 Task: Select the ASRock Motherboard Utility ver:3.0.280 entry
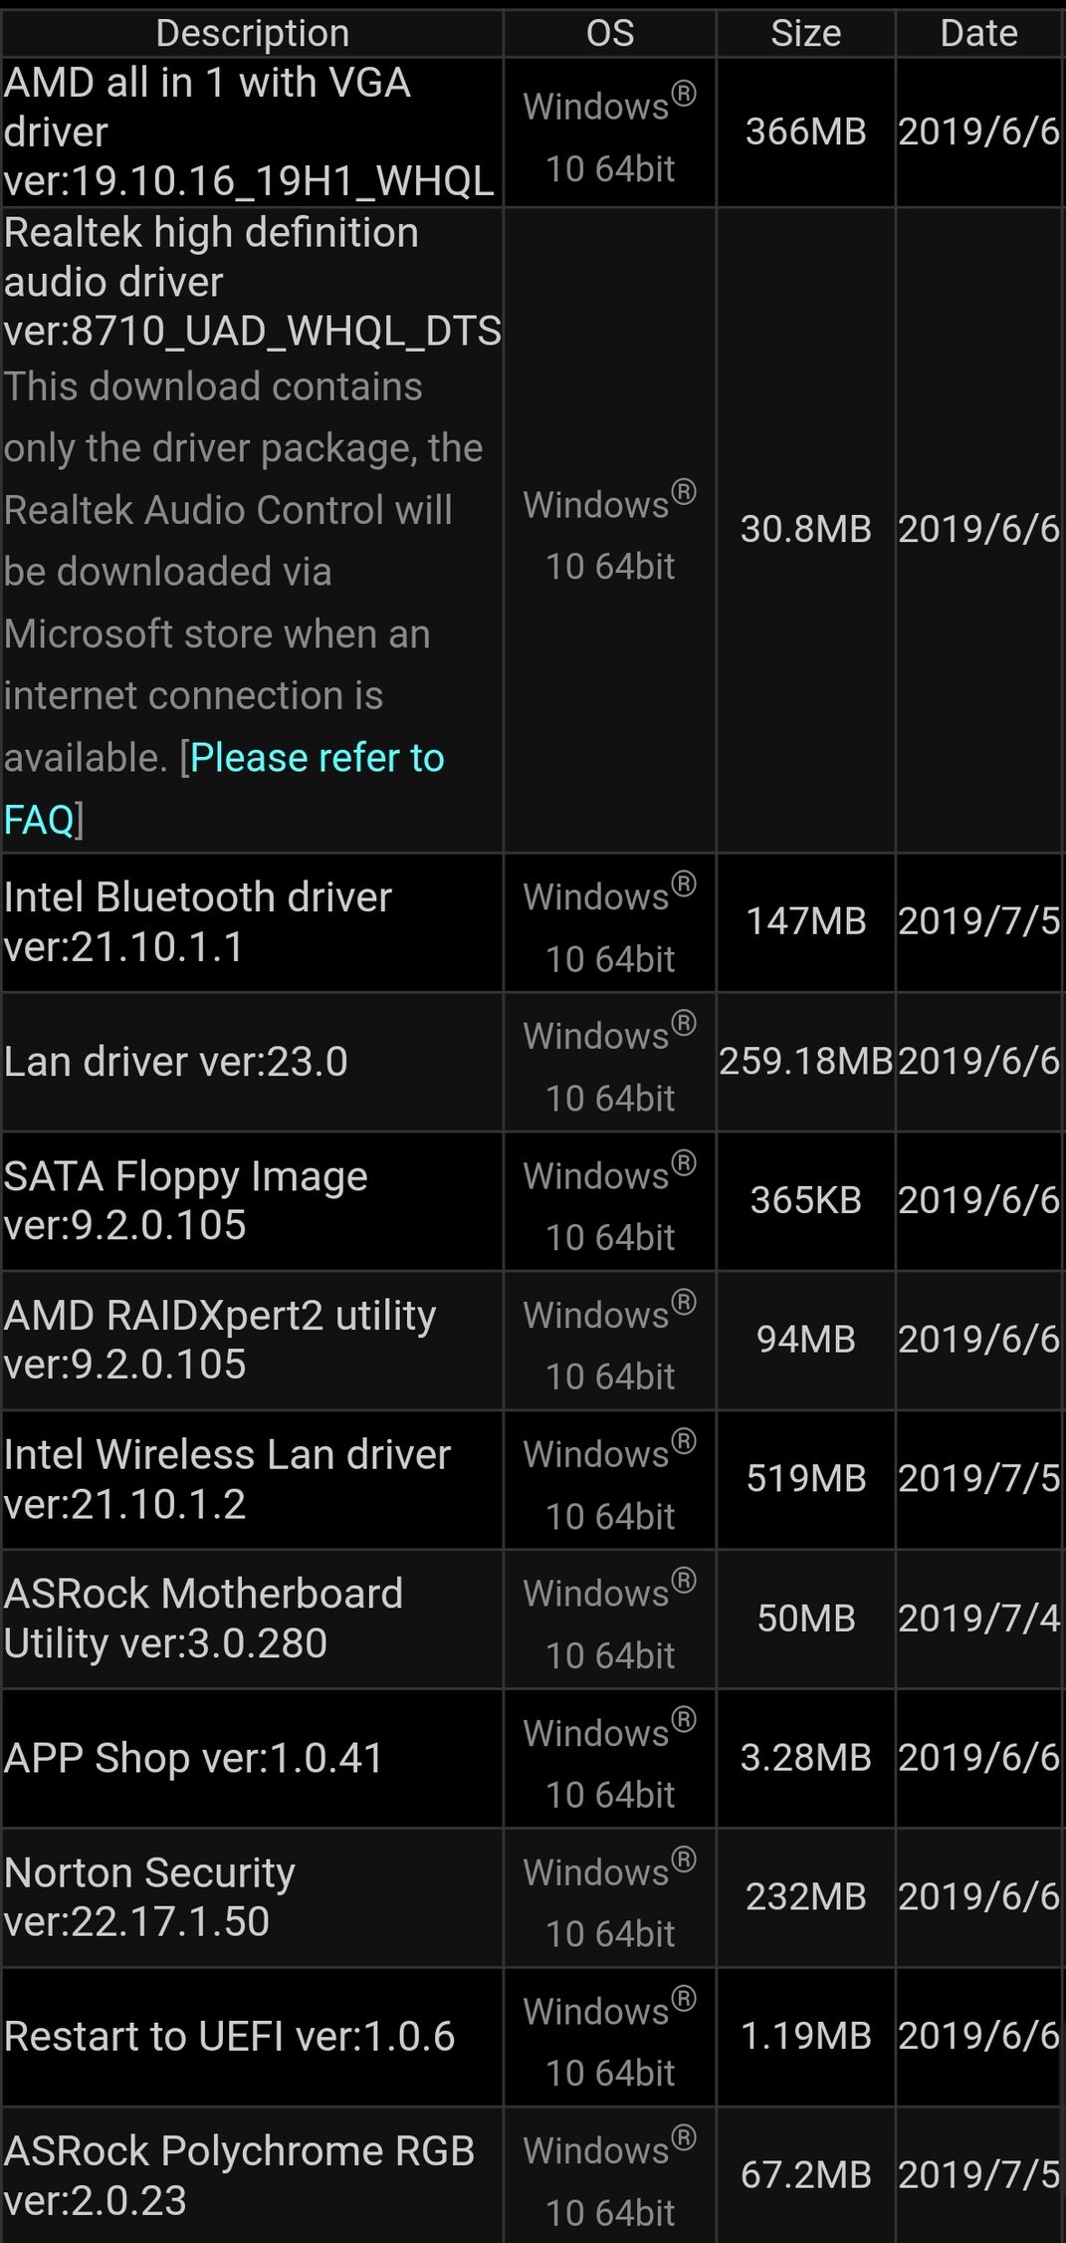(203, 1619)
